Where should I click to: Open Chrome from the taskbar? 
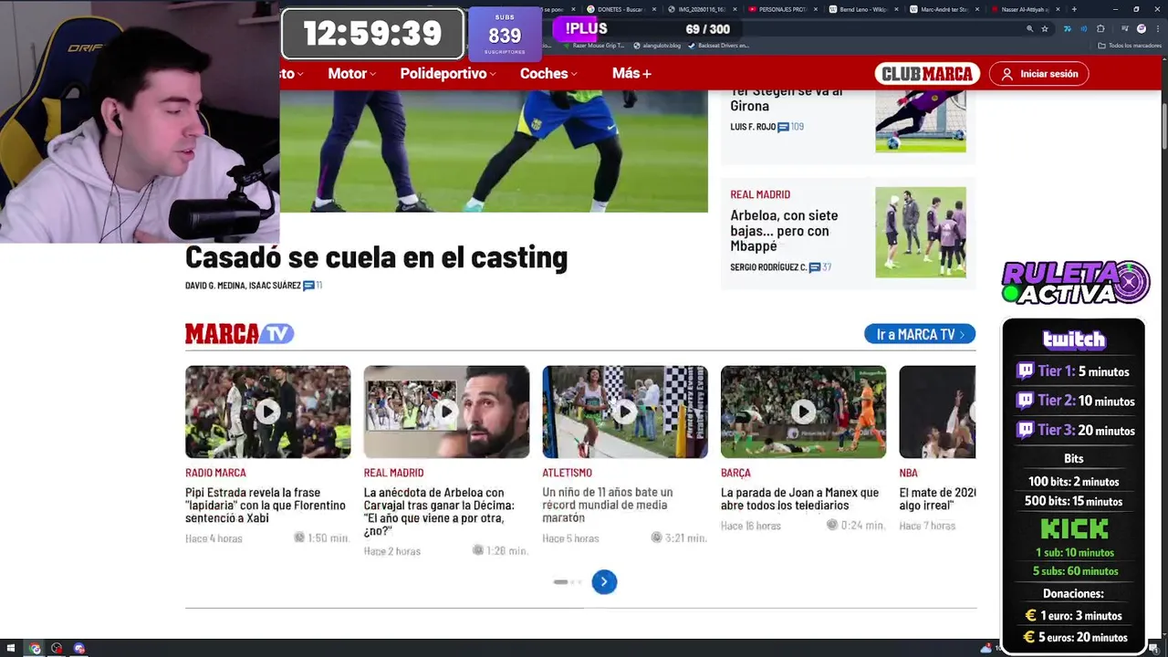pyautogui.click(x=35, y=649)
